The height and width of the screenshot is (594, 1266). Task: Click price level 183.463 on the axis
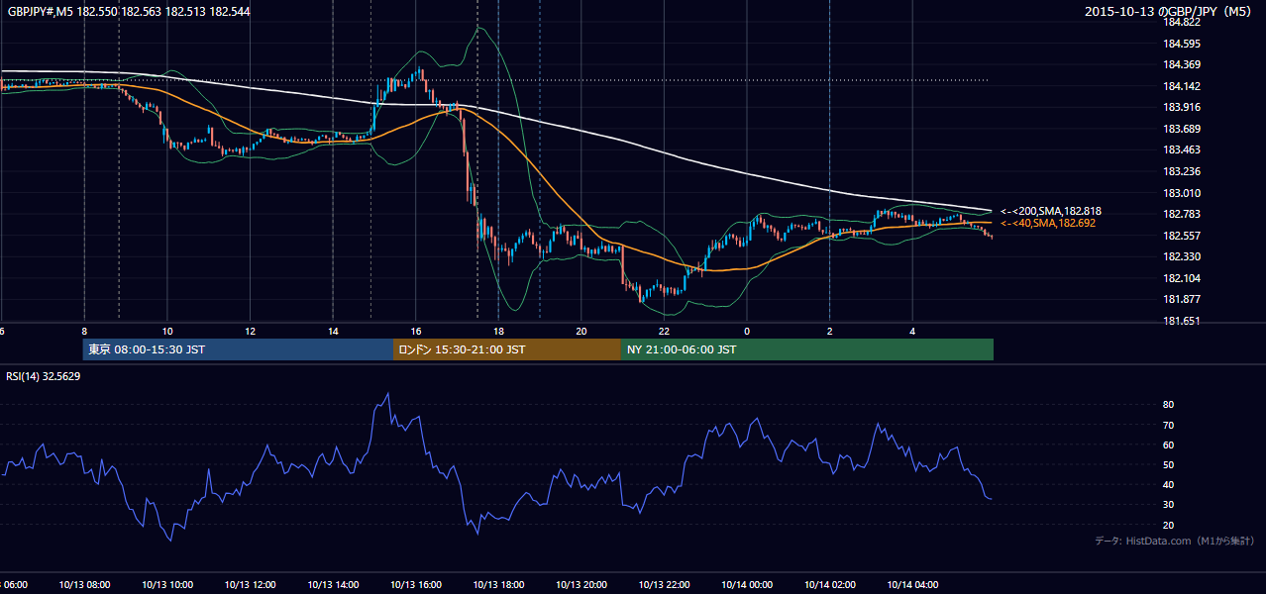pos(1182,149)
